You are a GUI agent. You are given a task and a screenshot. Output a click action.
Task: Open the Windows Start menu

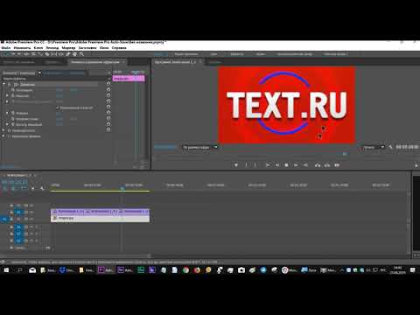coord(6,270)
